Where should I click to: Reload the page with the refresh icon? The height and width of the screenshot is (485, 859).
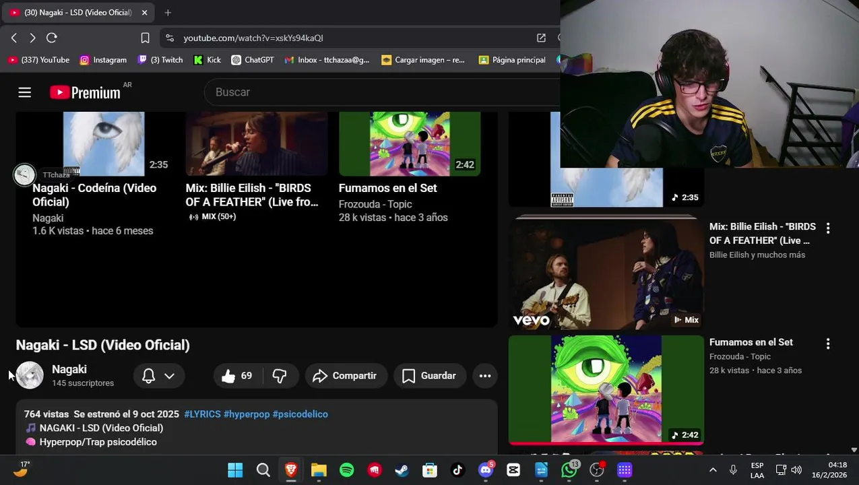[52, 38]
